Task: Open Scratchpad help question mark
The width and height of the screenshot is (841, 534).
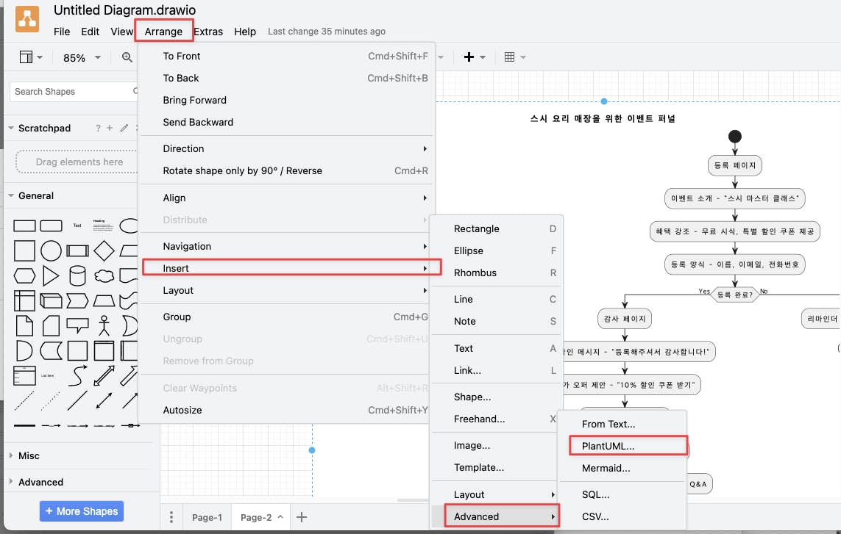Action: [98, 128]
